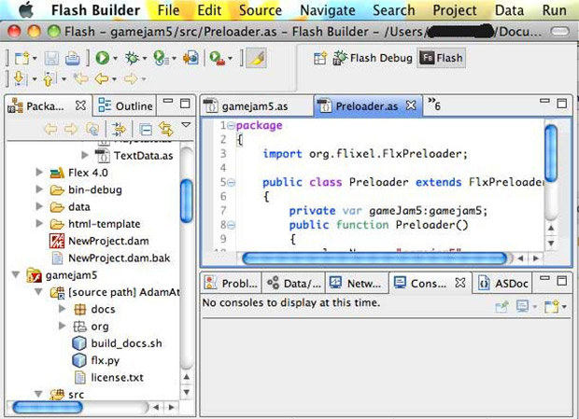
Task: Open the Problems tab
Action: coord(232,284)
